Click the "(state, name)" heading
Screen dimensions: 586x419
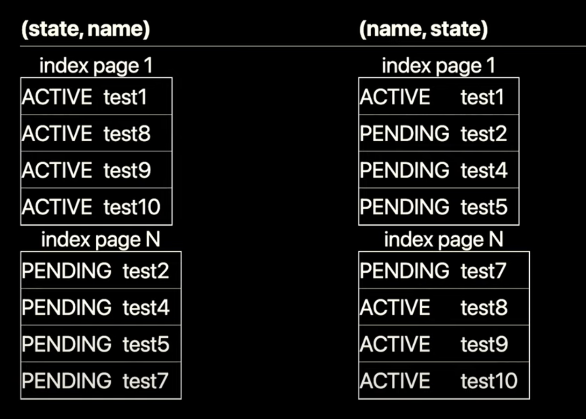85,29
